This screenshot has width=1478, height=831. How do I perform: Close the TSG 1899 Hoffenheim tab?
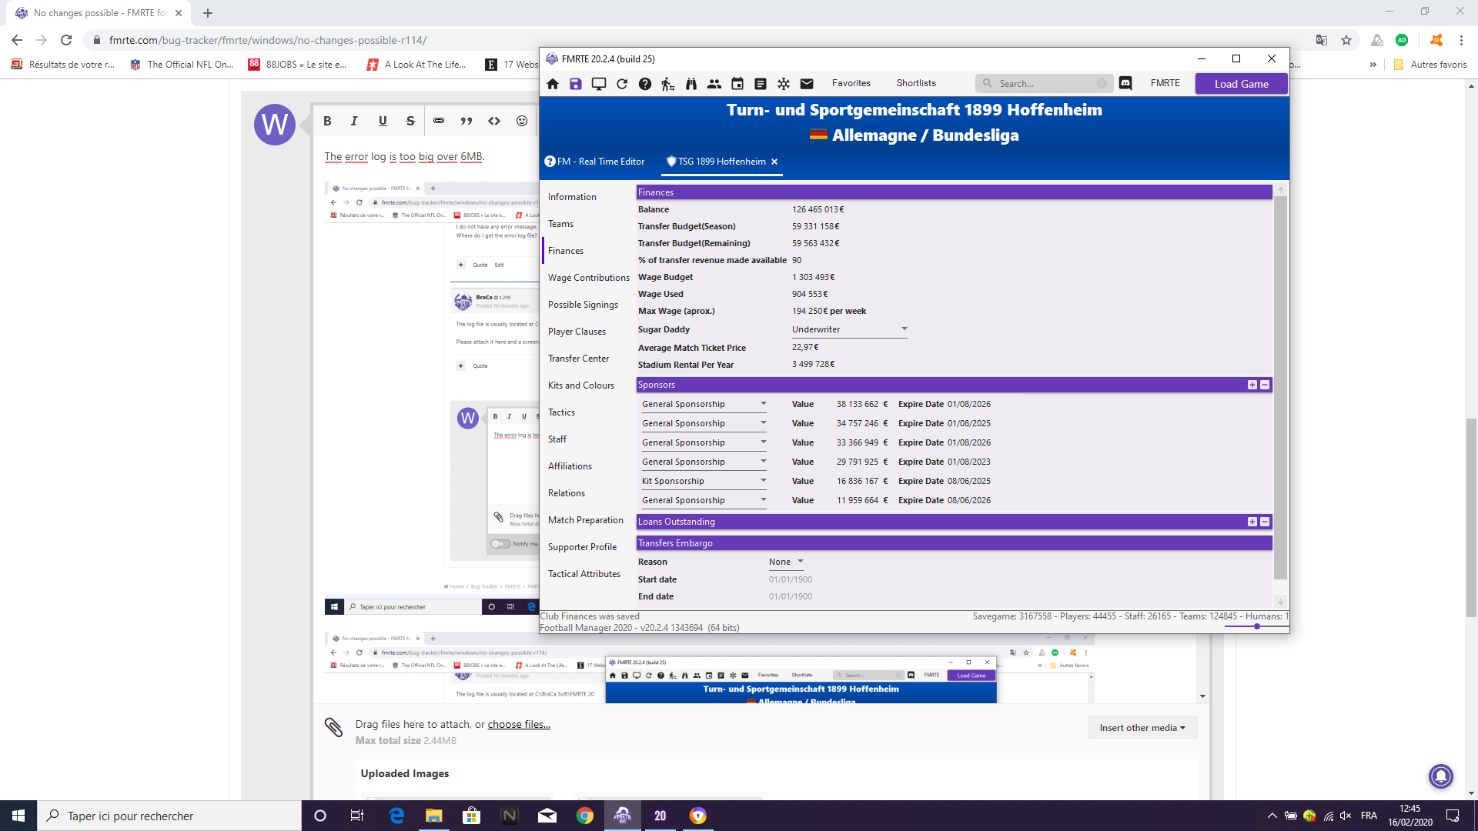click(x=774, y=162)
